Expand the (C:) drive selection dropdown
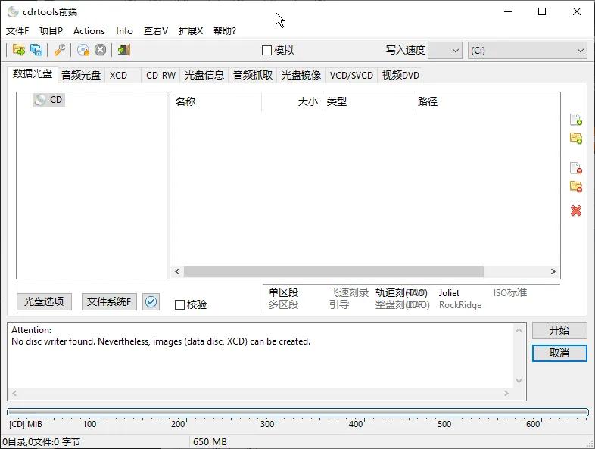Screen dimensions: 595x449 pyautogui.click(x=527, y=51)
